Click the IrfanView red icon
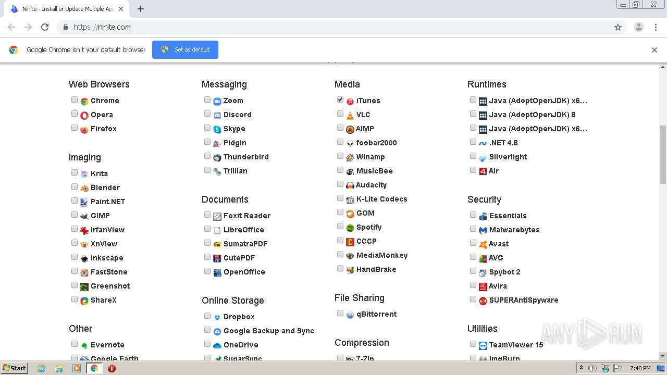 pos(84,230)
